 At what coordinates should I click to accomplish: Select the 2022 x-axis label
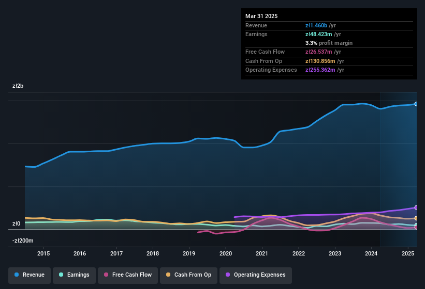coord(298,253)
